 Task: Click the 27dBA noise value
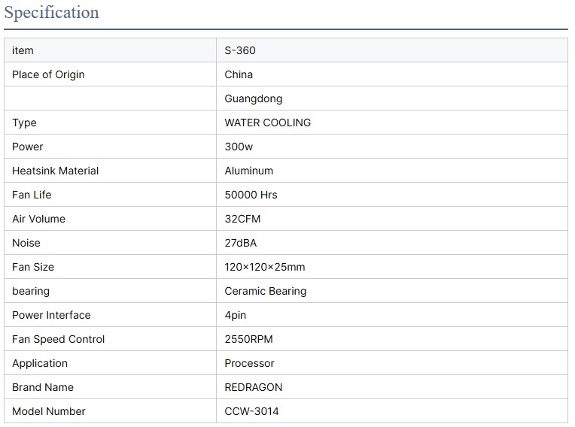[x=241, y=243]
